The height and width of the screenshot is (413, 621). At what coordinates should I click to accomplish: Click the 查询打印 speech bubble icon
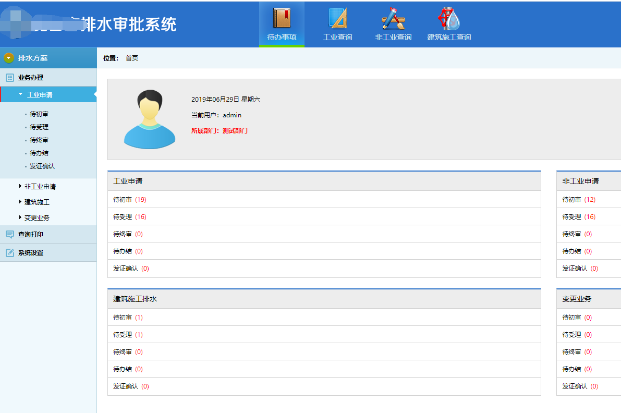[10, 235]
